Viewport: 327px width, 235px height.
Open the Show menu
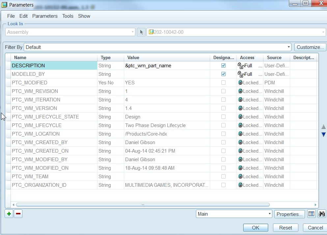click(84, 16)
